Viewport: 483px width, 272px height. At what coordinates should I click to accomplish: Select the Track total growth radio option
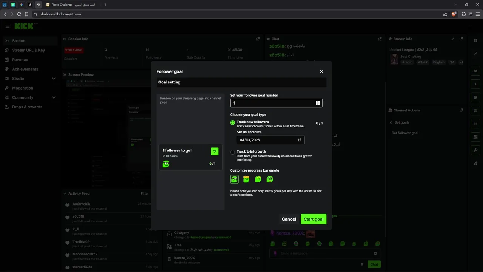pyautogui.click(x=232, y=152)
